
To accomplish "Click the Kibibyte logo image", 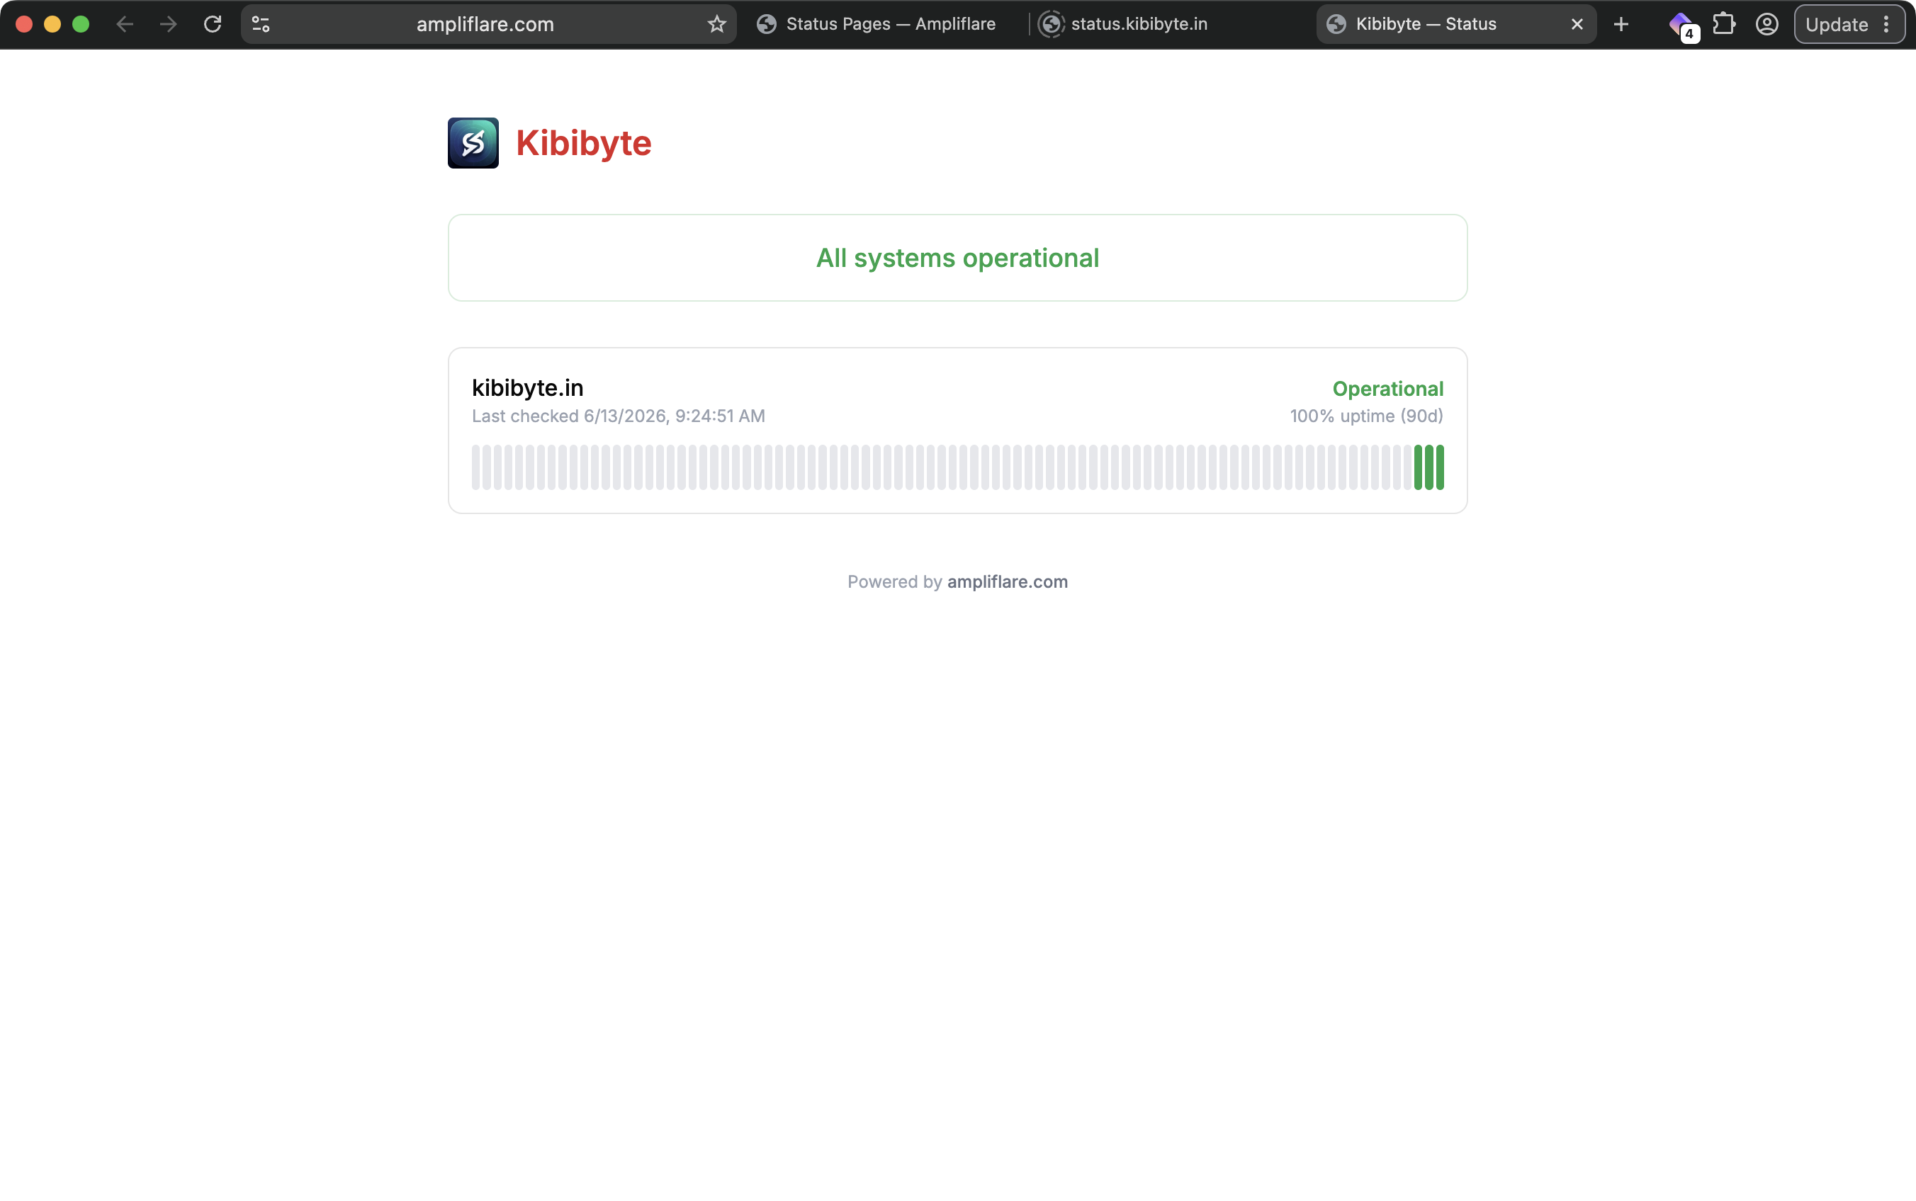I will (473, 143).
